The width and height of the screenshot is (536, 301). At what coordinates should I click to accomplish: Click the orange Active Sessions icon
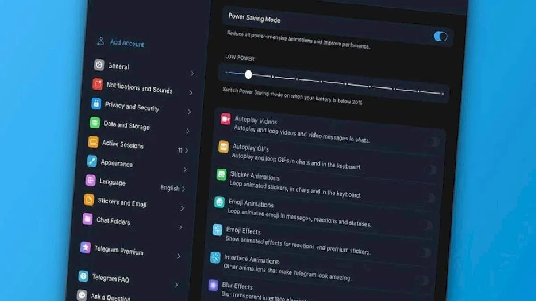[x=93, y=142]
